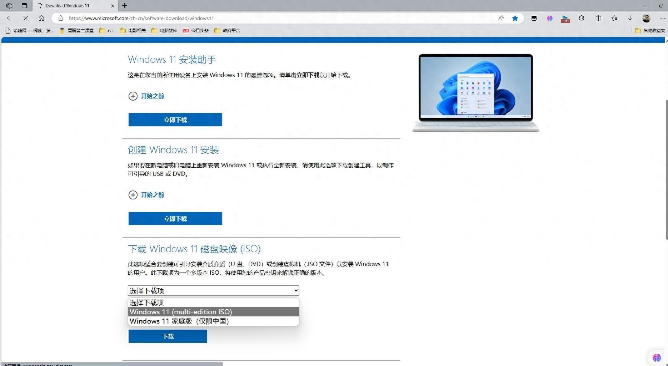Open the browser settings and more menu
The height and width of the screenshot is (366, 668).
coord(663,18)
